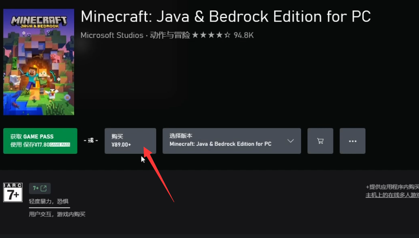Click the IARC 7+ rating badge

coord(13,193)
